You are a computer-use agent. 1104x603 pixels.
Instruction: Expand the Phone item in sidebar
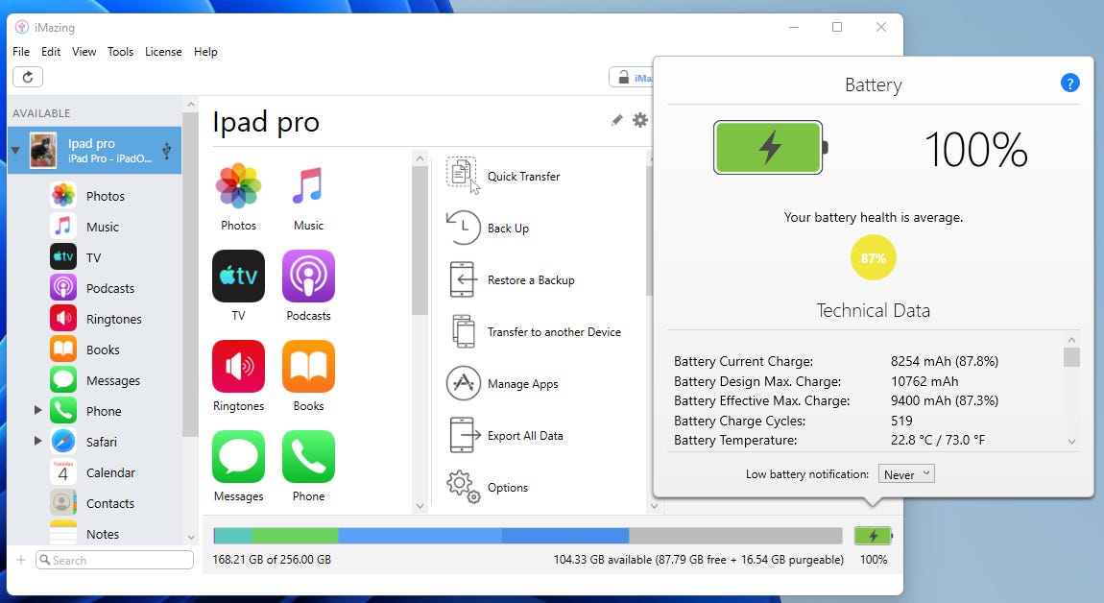(38, 411)
